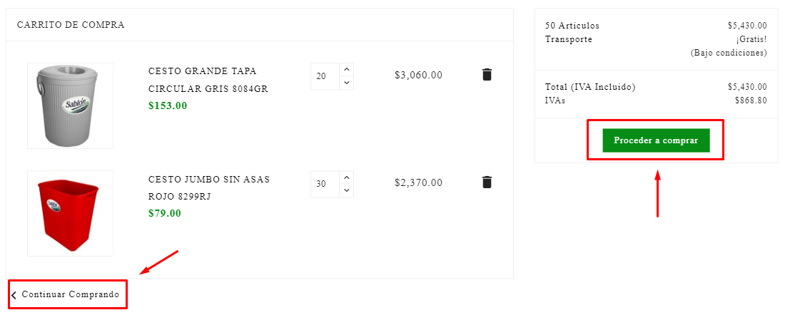Select the $3,060.00 line subtotal
Viewport: 800px width, 315px height.
[x=418, y=75]
